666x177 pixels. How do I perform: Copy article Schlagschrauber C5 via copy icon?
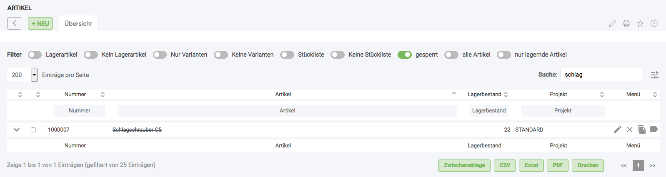(642, 130)
